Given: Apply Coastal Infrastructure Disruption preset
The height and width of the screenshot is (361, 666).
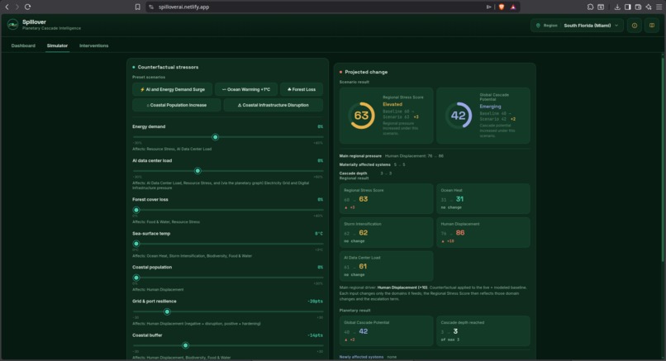Looking at the screenshot, I should click(274, 105).
